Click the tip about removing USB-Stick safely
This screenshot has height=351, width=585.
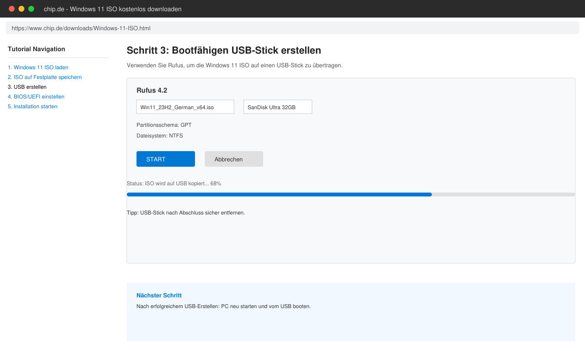[186, 213]
